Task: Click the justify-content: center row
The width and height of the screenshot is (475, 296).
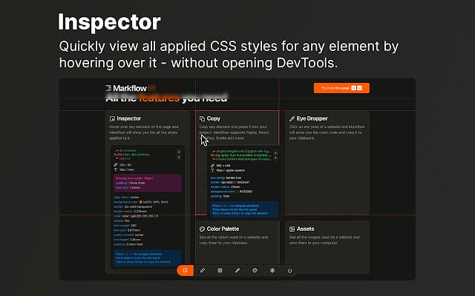Action: point(128,235)
